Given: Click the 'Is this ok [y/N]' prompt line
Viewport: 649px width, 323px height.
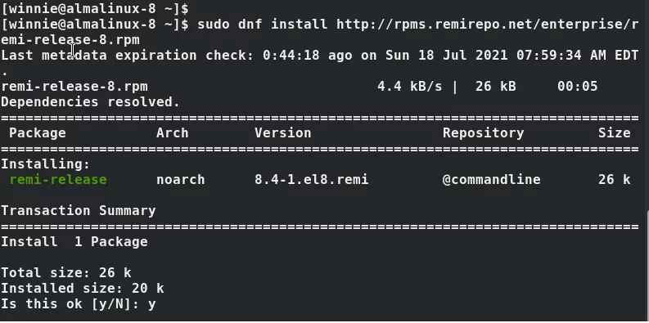Looking at the screenshot, I should [79, 304].
